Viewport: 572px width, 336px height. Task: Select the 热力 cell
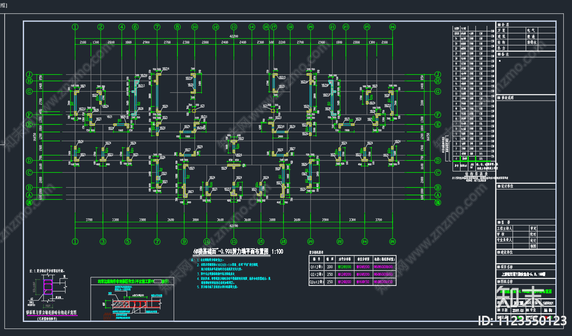point(501,48)
